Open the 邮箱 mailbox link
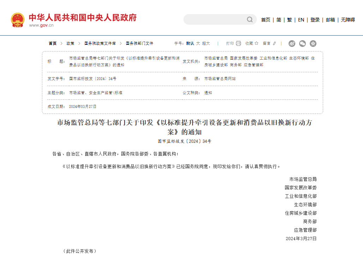 (x=330, y=20)
